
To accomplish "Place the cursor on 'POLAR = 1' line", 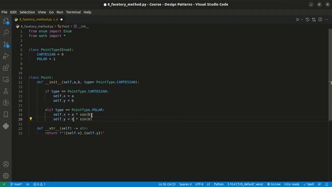I will pos(46,59).
